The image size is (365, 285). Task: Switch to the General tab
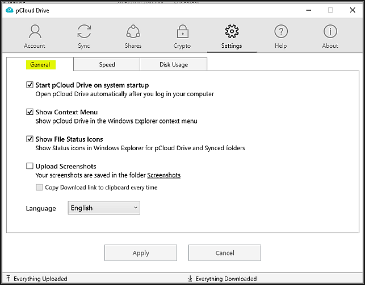click(x=40, y=64)
